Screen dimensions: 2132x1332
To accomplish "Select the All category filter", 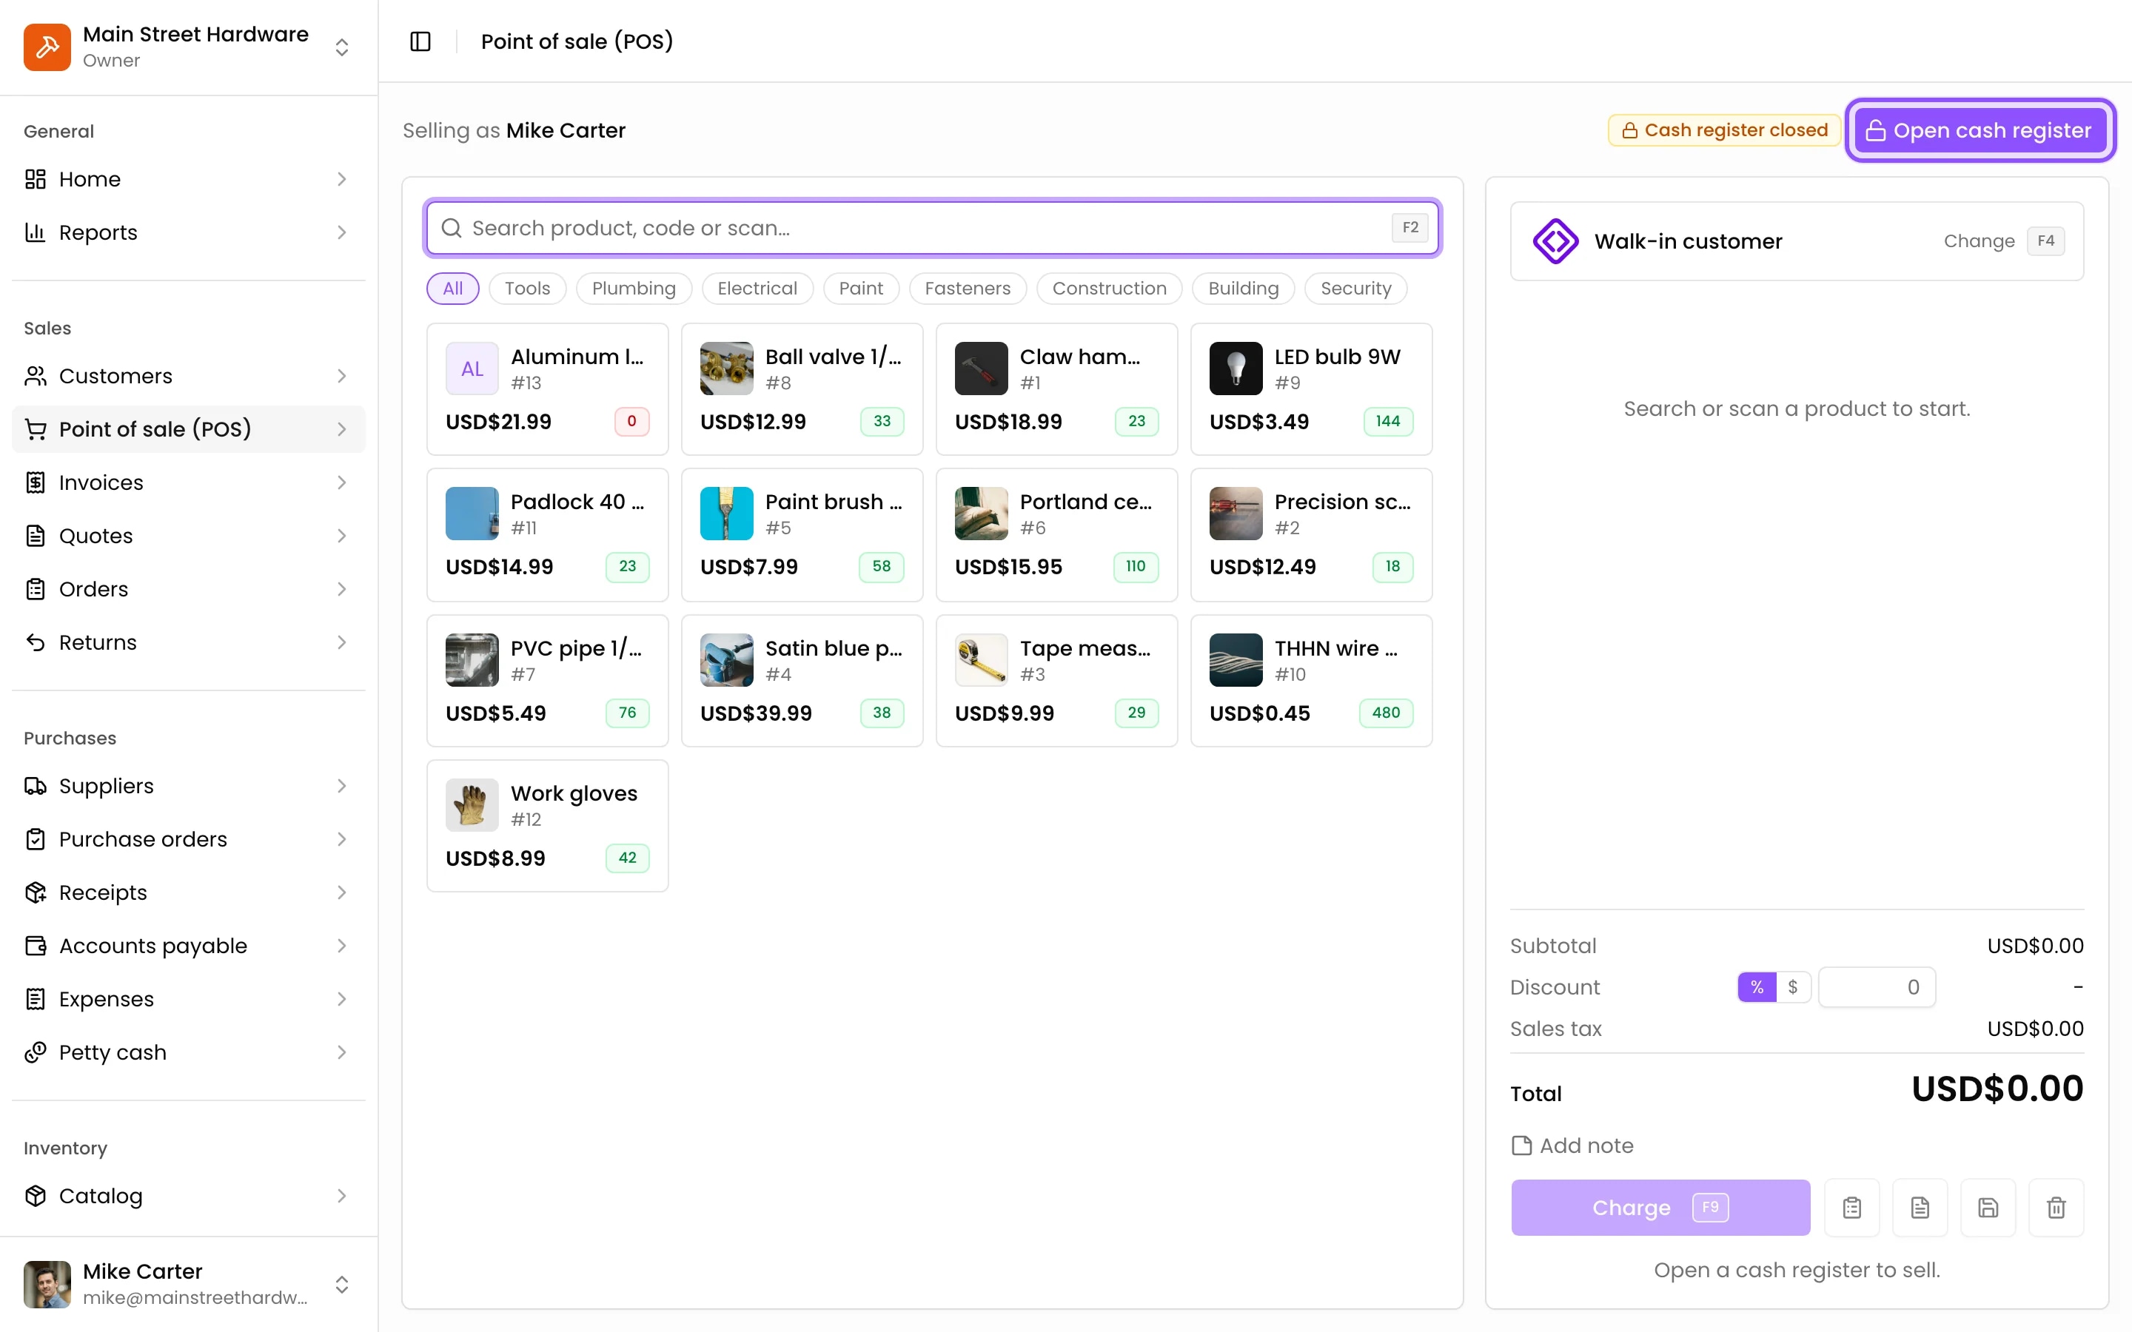I will [453, 288].
